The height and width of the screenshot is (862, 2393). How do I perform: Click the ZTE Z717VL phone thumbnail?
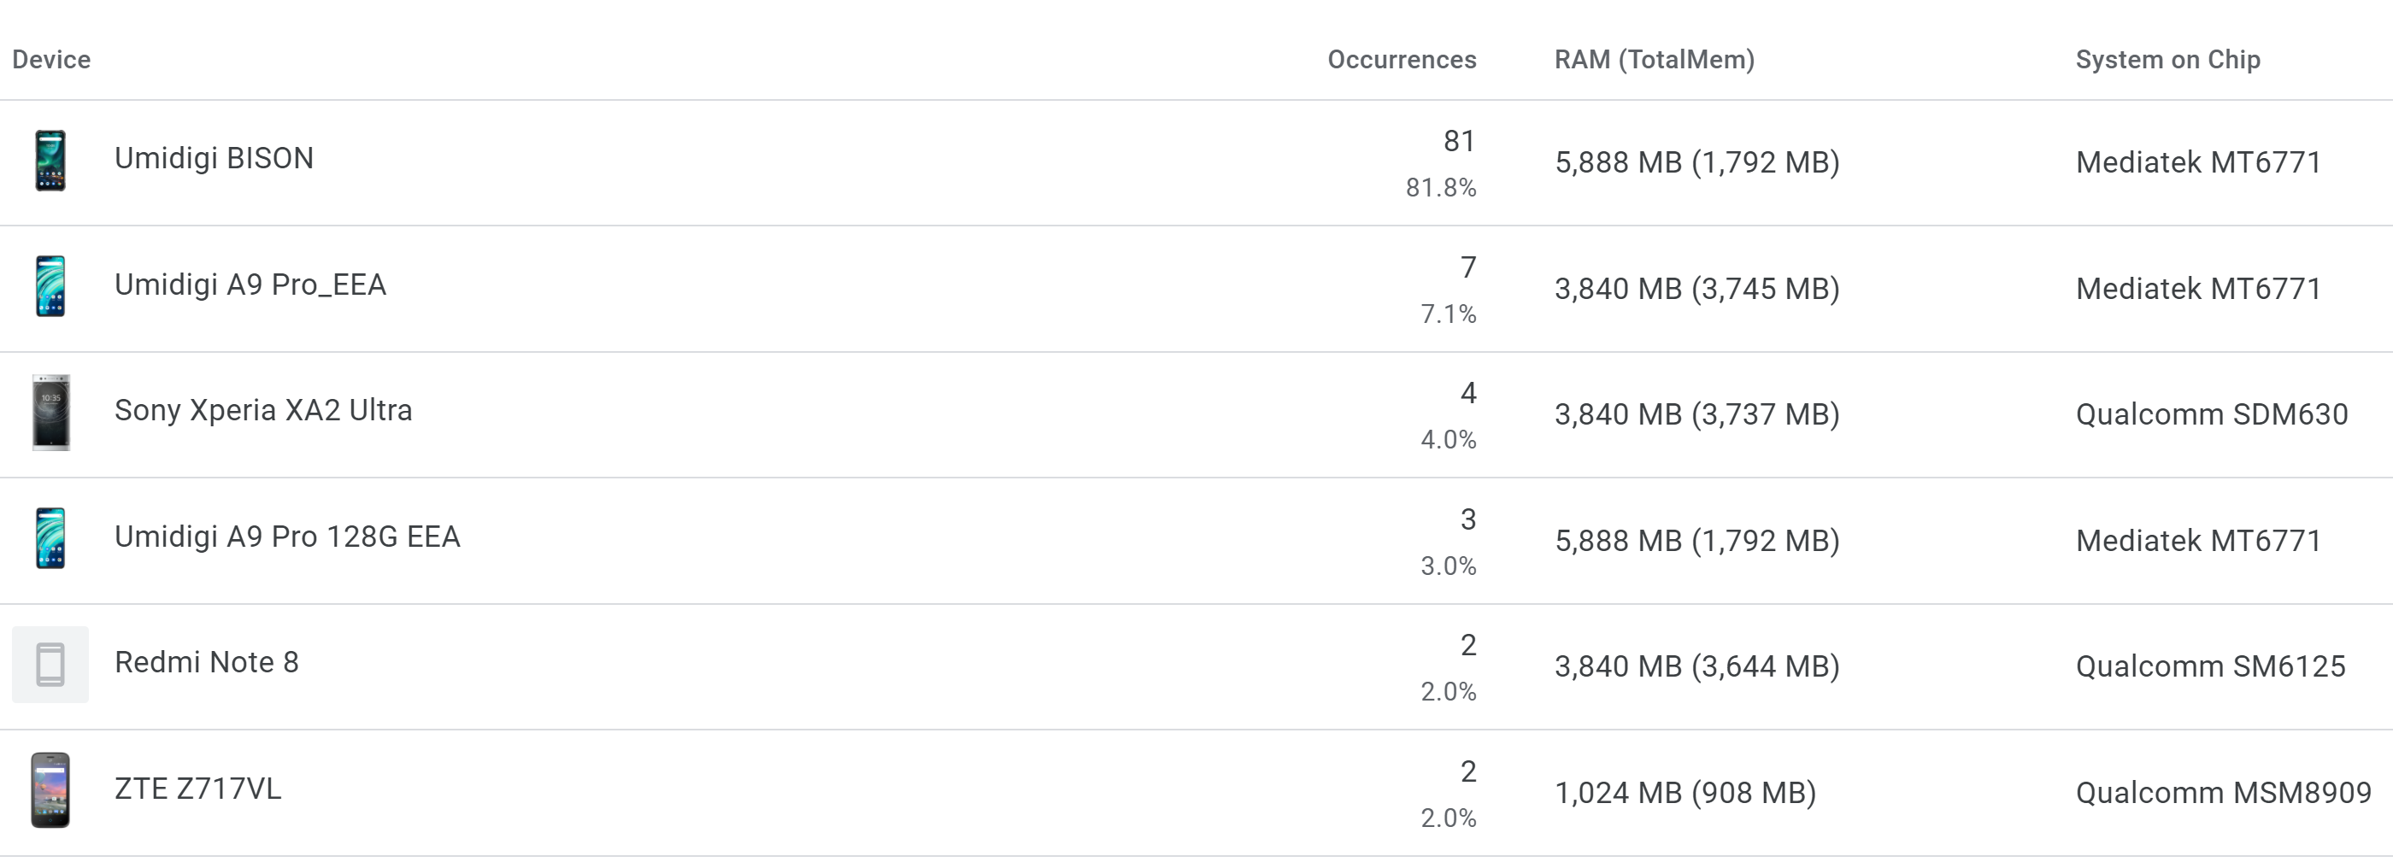(50, 789)
